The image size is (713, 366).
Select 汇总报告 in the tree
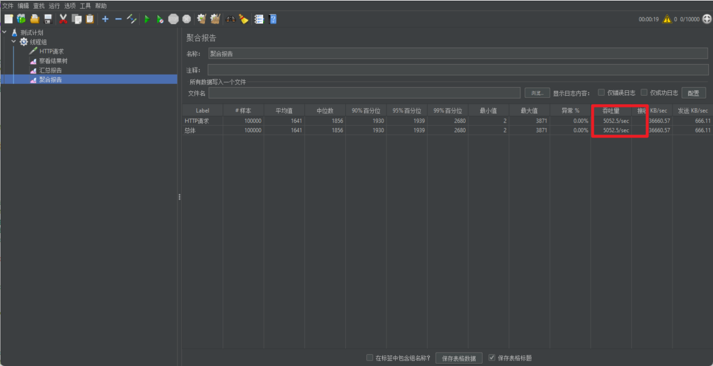click(51, 70)
